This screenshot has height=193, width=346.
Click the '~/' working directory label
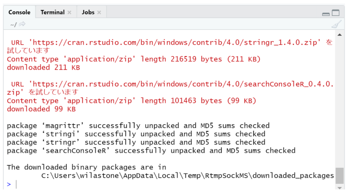[13, 24]
